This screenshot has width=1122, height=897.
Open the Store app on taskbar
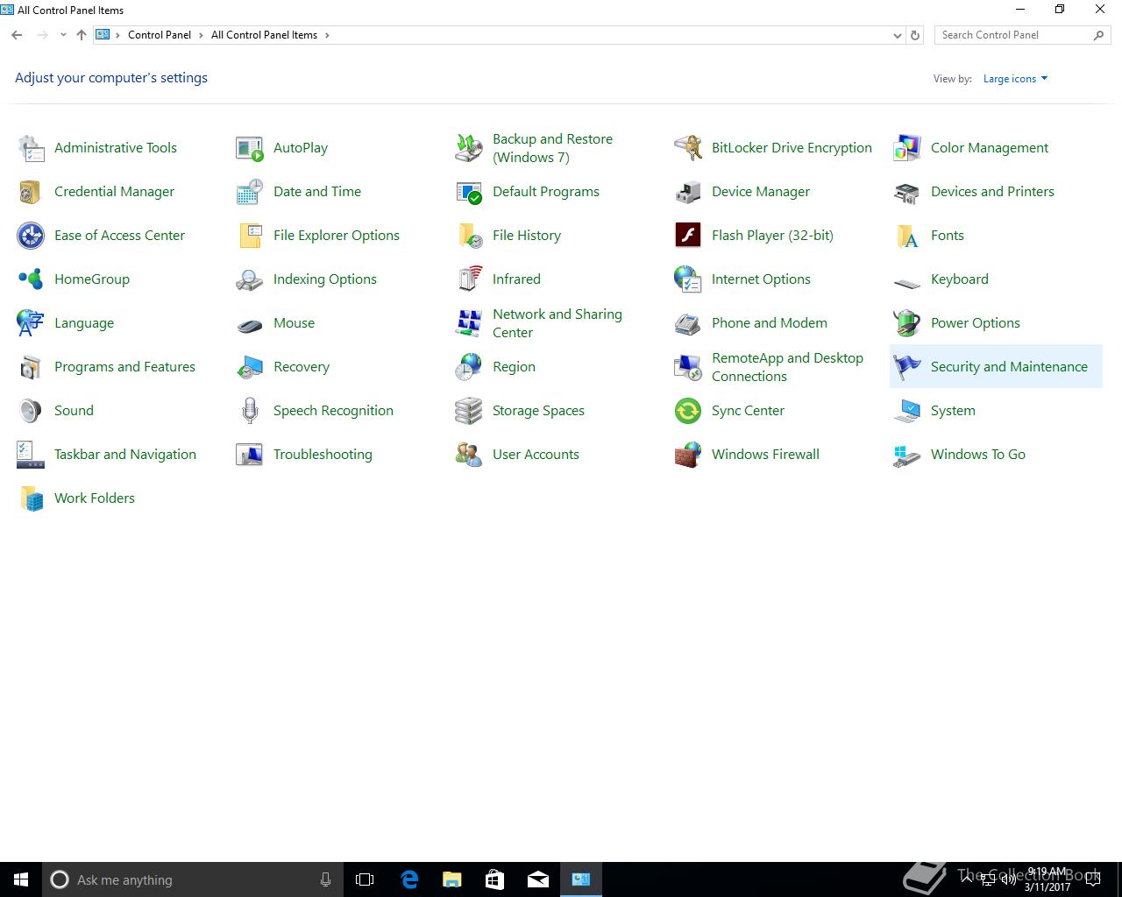tap(494, 879)
